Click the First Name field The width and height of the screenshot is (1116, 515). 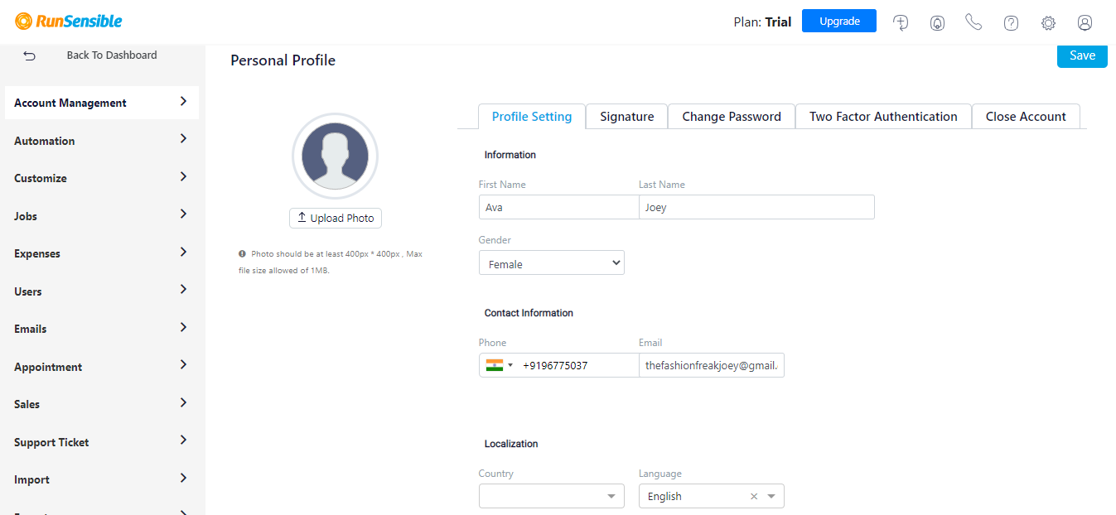pyautogui.click(x=558, y=207)
